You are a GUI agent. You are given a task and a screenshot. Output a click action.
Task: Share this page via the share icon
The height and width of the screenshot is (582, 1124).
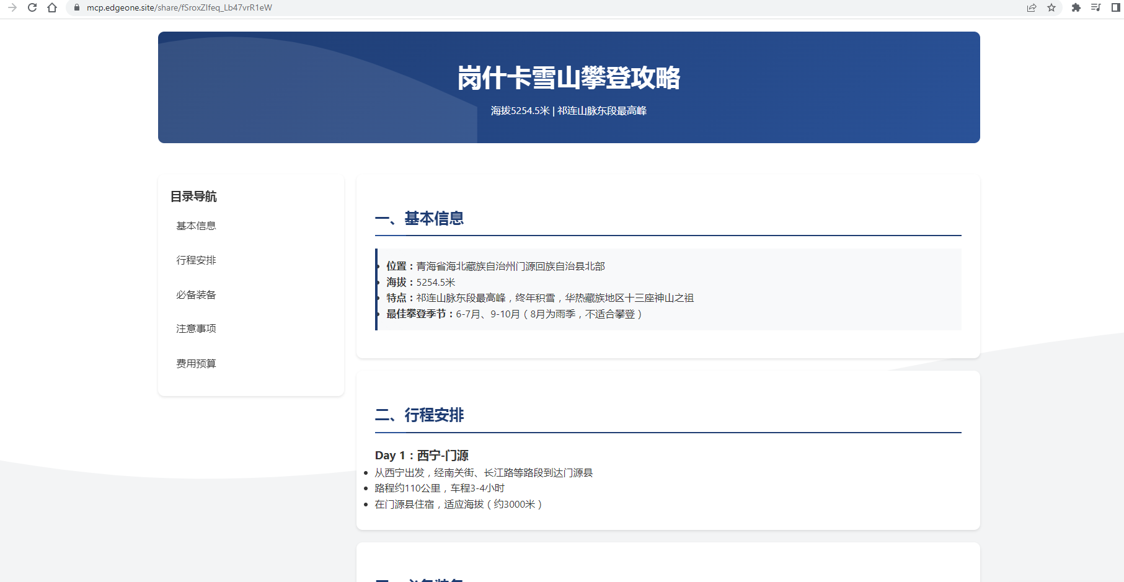tap(1032, 7)
